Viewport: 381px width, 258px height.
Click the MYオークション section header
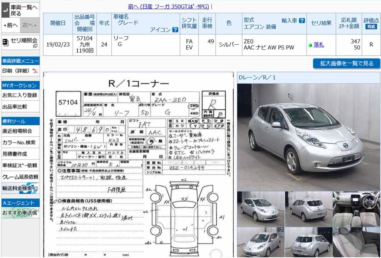pyautogui.click(x=21, y=85)
